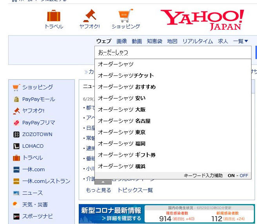This screenshot has width=257, height=224.
Task: Choose suggestion オーダーシャツ
Action: pos(173,64)
